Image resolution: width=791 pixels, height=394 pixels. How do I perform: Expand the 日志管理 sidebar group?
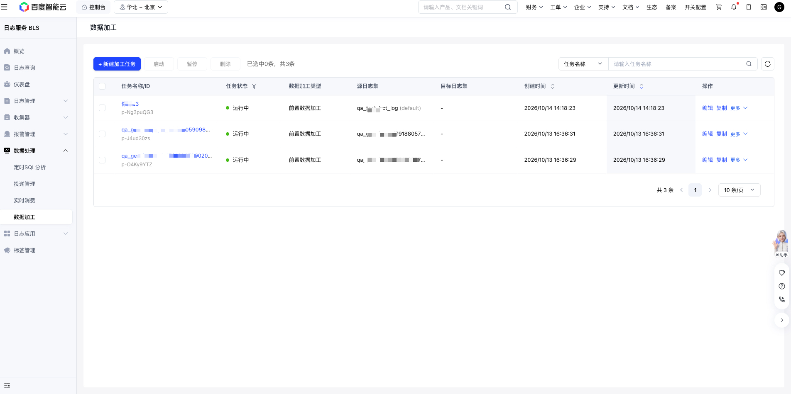pyautogui.click(x=36, y=101)
